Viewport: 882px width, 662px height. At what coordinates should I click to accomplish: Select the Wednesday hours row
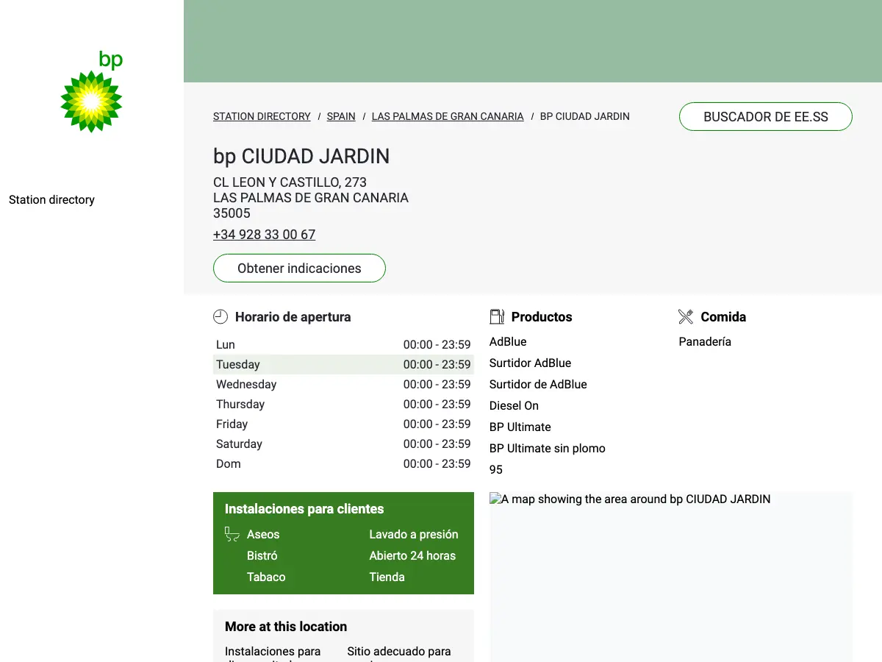coord(343,384)
